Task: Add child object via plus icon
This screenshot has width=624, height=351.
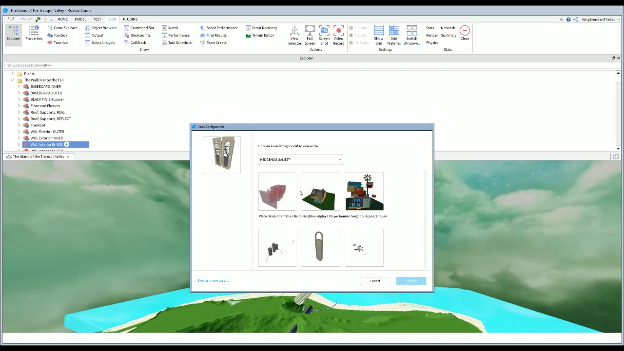Action: pos(67,144)
